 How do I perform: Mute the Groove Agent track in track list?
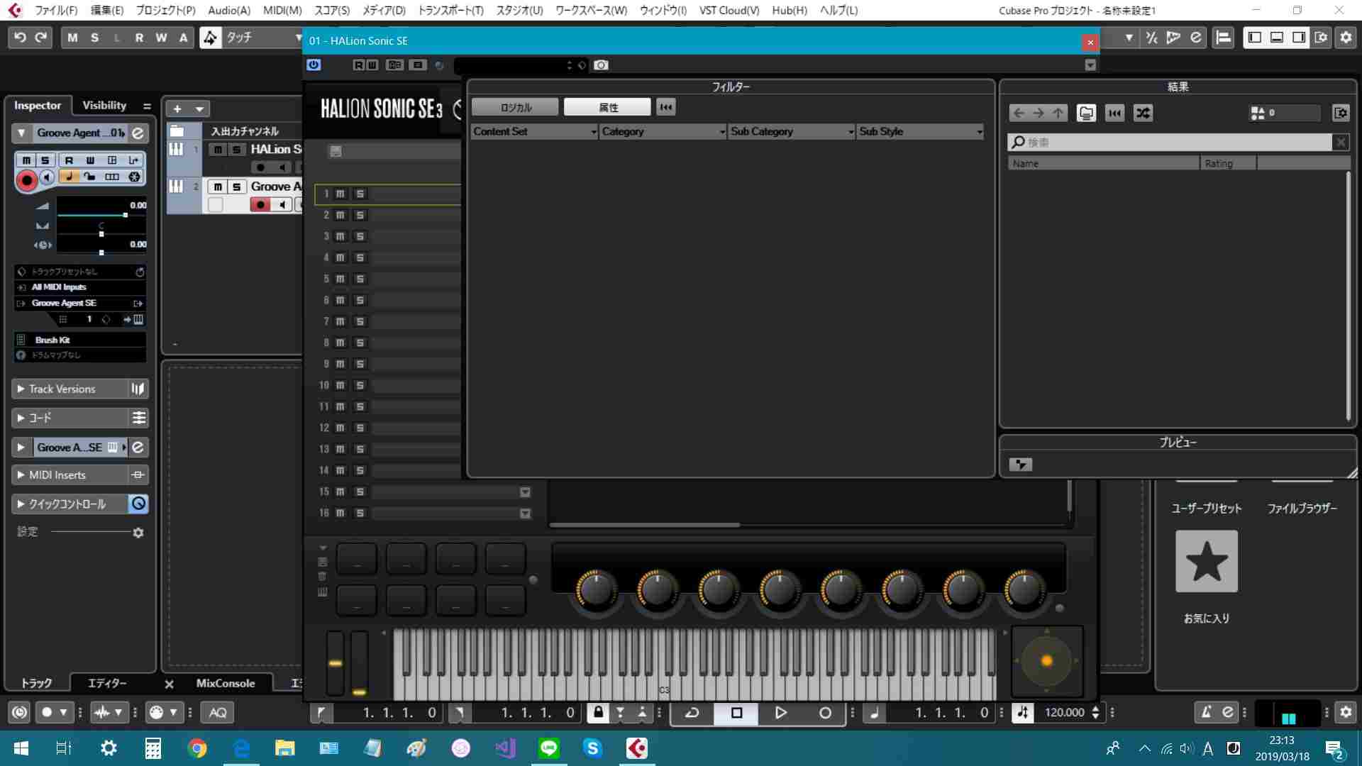[x=218, y=187]
